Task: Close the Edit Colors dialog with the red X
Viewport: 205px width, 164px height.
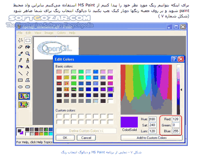Action: tap(181, 59)
